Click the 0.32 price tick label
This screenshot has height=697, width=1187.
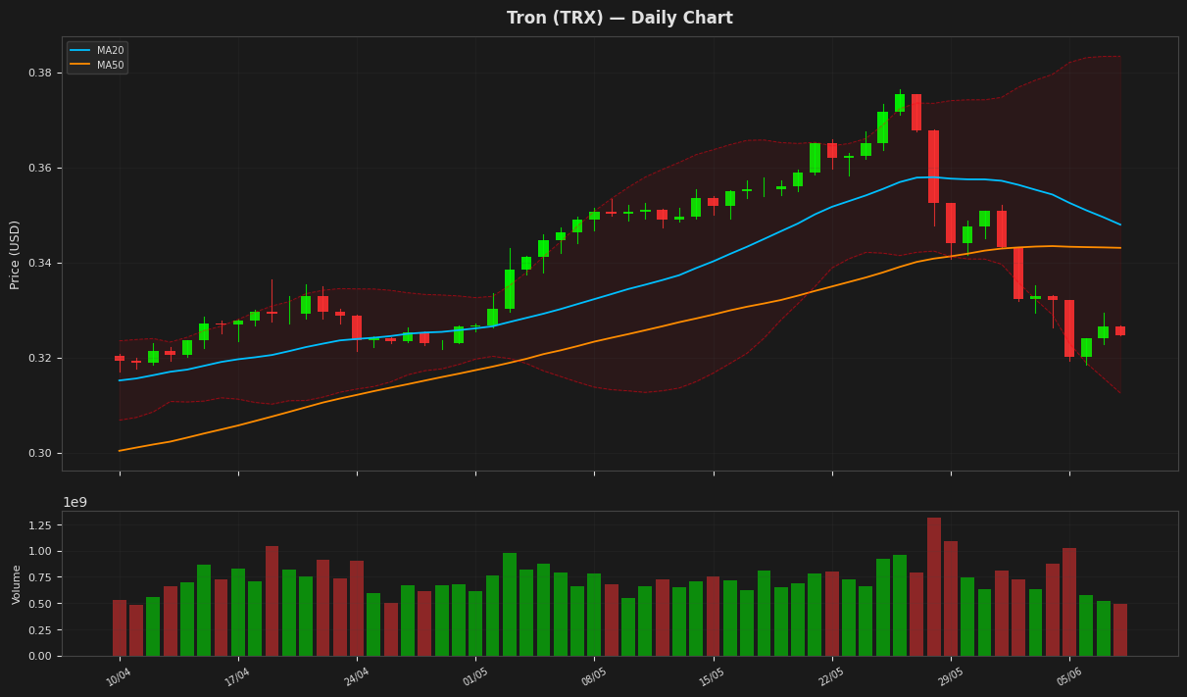click(40, 359)
